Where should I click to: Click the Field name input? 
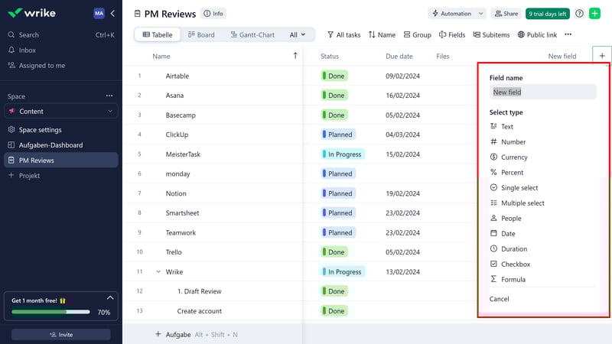[x=542, y=92]
